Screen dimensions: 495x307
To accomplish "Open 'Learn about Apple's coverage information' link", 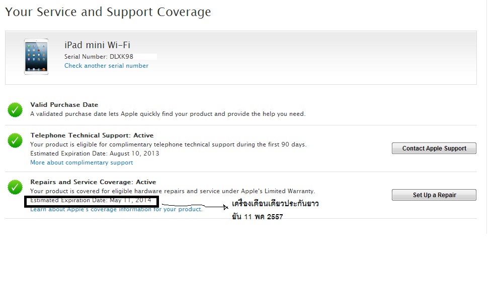I will point(116,209).
